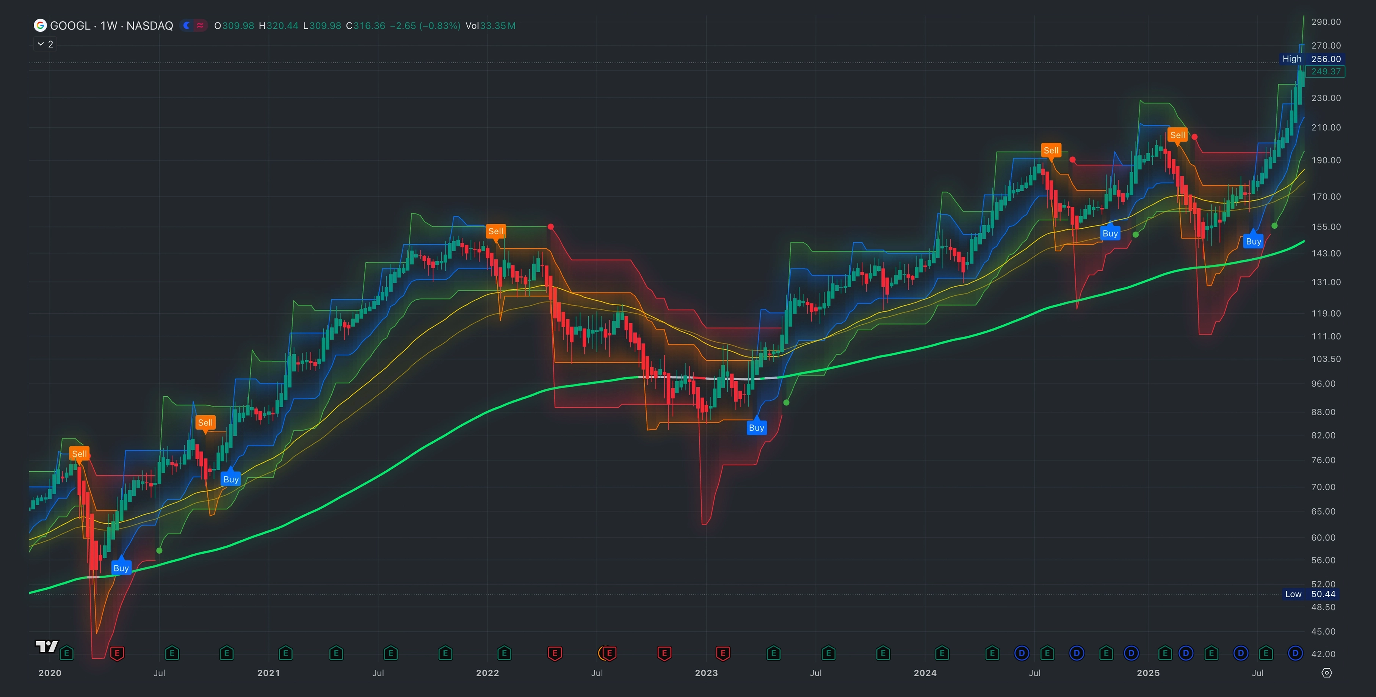Click the red approximate-data wave icon
The image size is (1376, 697).
(x=200, y=26)
